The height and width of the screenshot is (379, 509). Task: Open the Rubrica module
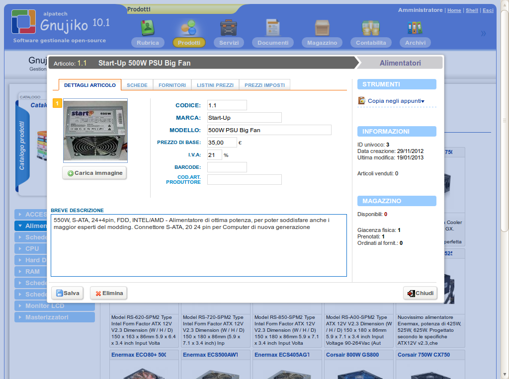147,27
